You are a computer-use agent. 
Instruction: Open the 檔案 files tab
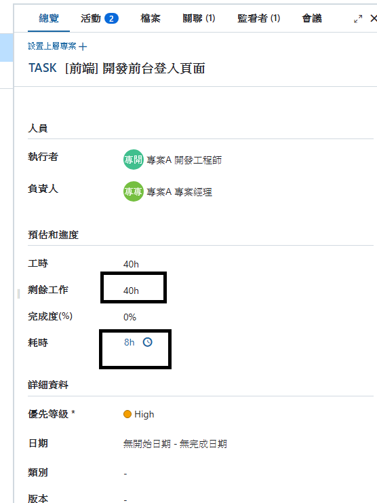151,18
